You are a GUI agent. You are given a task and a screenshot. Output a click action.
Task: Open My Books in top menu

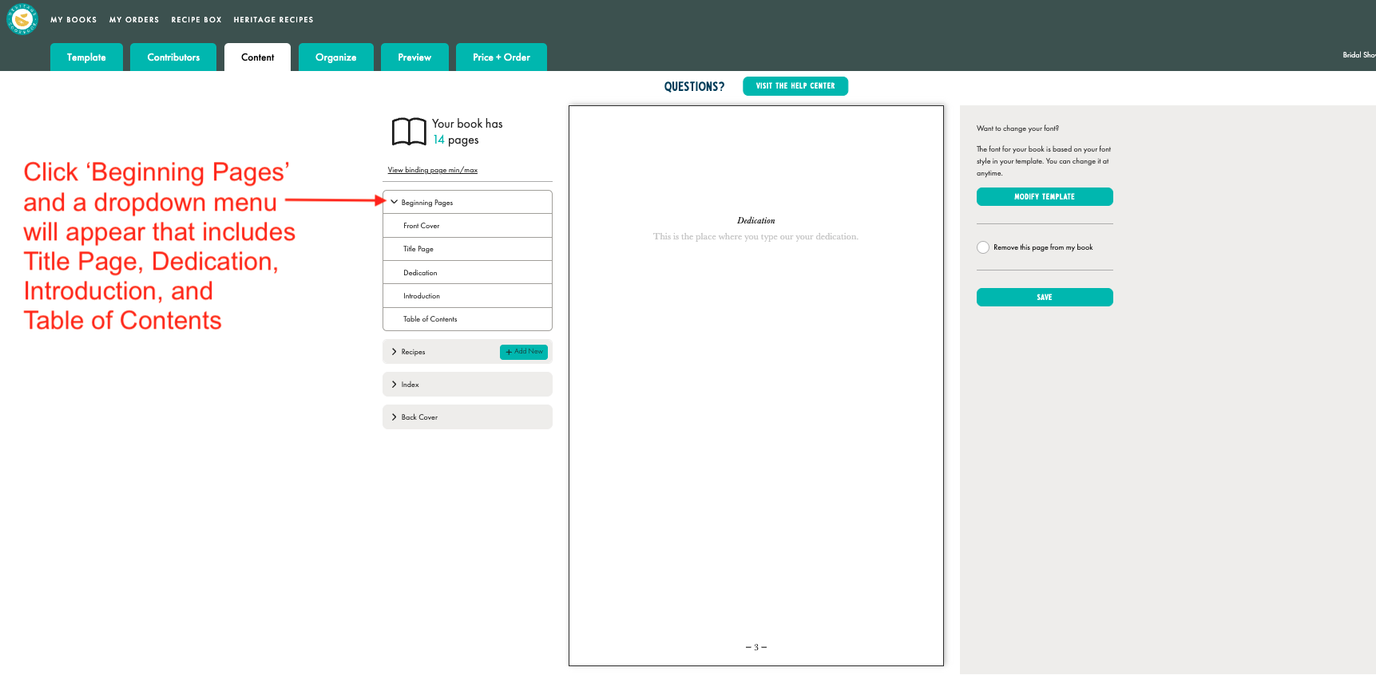coord(73,20)
